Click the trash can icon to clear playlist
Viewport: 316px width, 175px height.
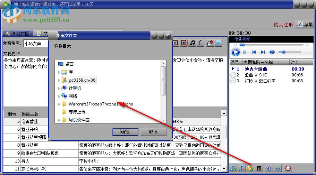pos(259,168)
